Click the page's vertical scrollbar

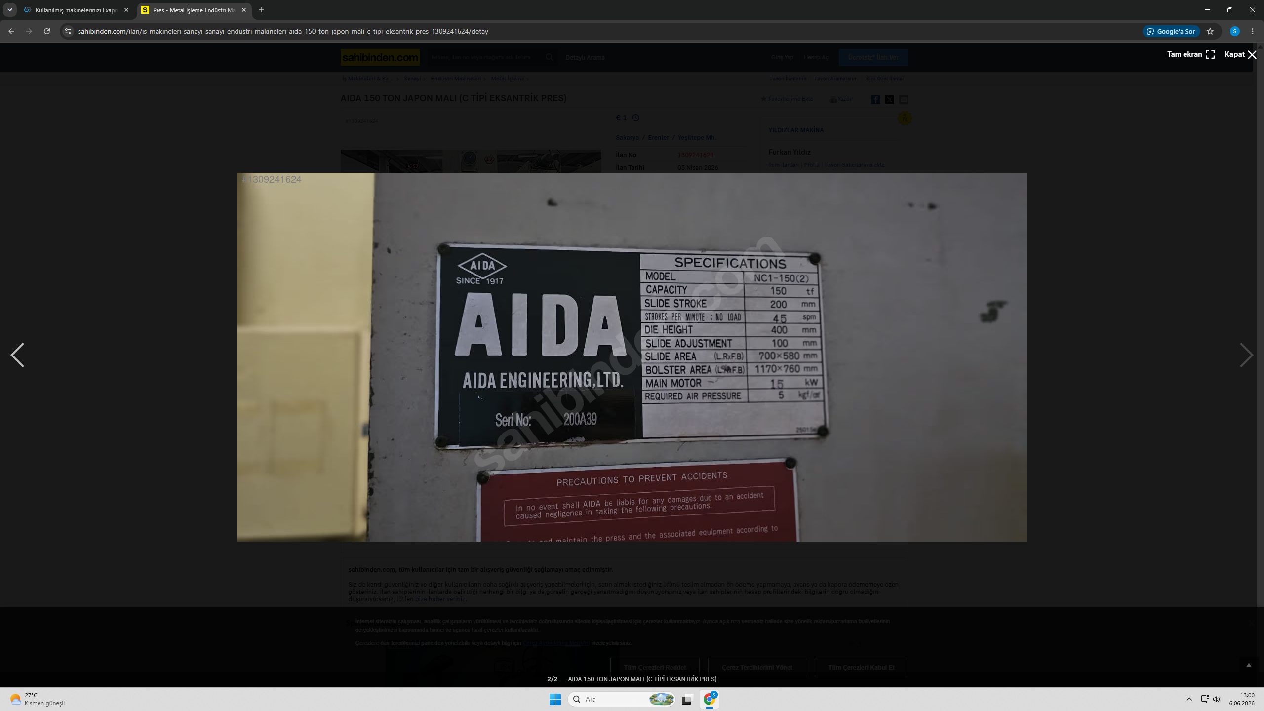pos(1260,365)
